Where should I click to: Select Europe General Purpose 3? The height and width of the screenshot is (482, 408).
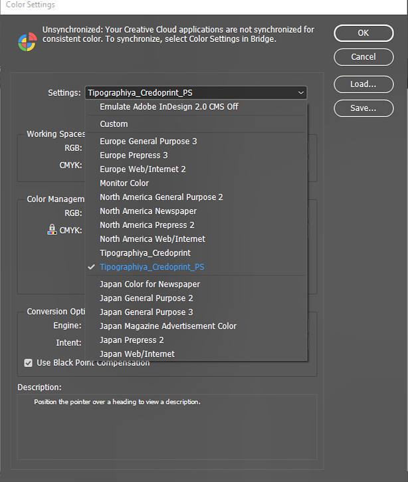(x=196, y=141)
